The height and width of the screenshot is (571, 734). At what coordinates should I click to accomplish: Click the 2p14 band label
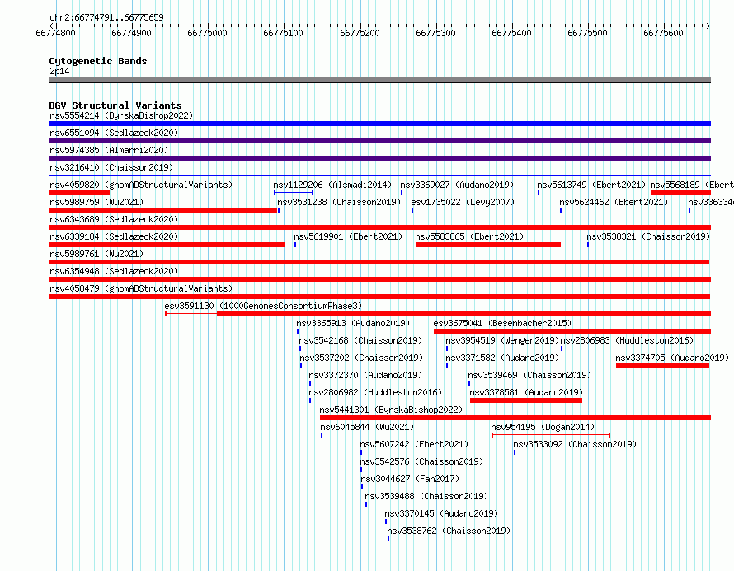(59, 71)
